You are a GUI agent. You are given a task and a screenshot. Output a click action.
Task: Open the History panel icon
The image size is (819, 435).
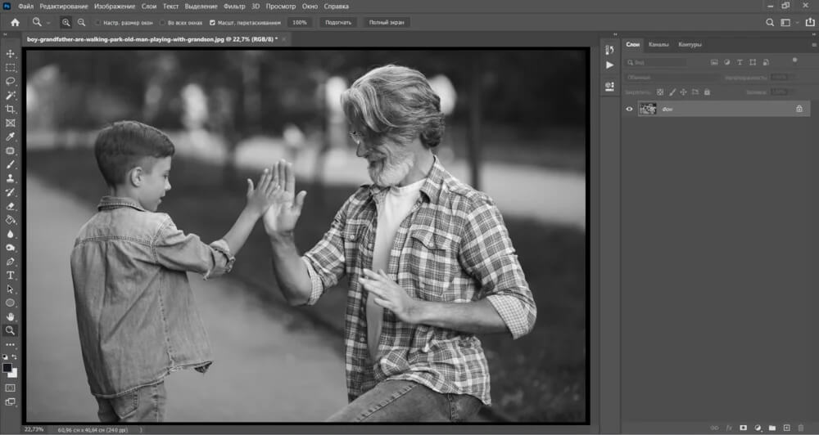click(609, 51)
